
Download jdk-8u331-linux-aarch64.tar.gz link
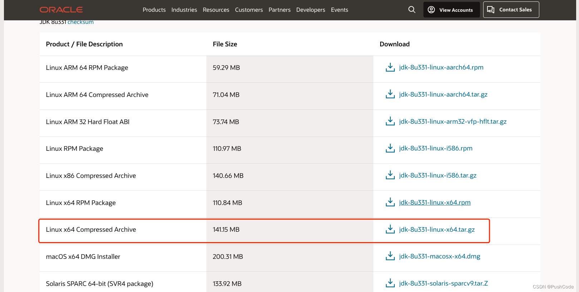[x=443, y=94]
